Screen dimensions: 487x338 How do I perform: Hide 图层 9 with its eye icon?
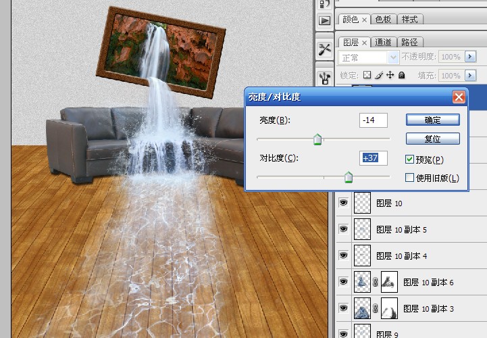[x=343, y=334]
